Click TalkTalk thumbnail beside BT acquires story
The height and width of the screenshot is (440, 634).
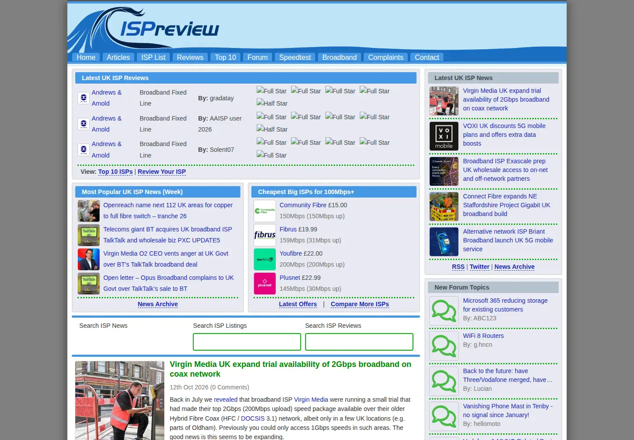point(88,235)
